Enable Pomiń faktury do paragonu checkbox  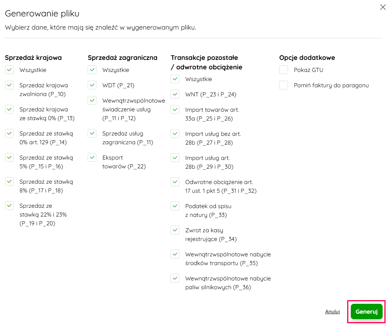pyautogui.click(x=284, y=85)
